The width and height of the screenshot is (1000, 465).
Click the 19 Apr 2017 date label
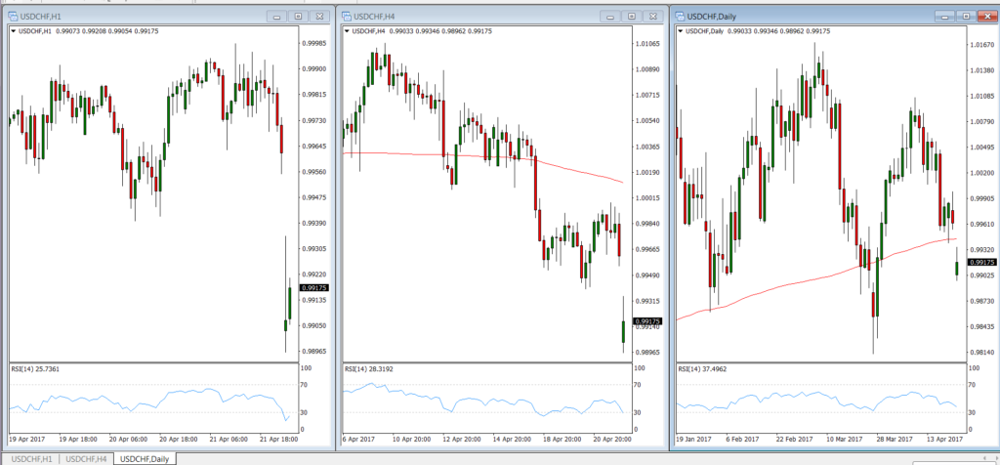click(x=26, y=439)
